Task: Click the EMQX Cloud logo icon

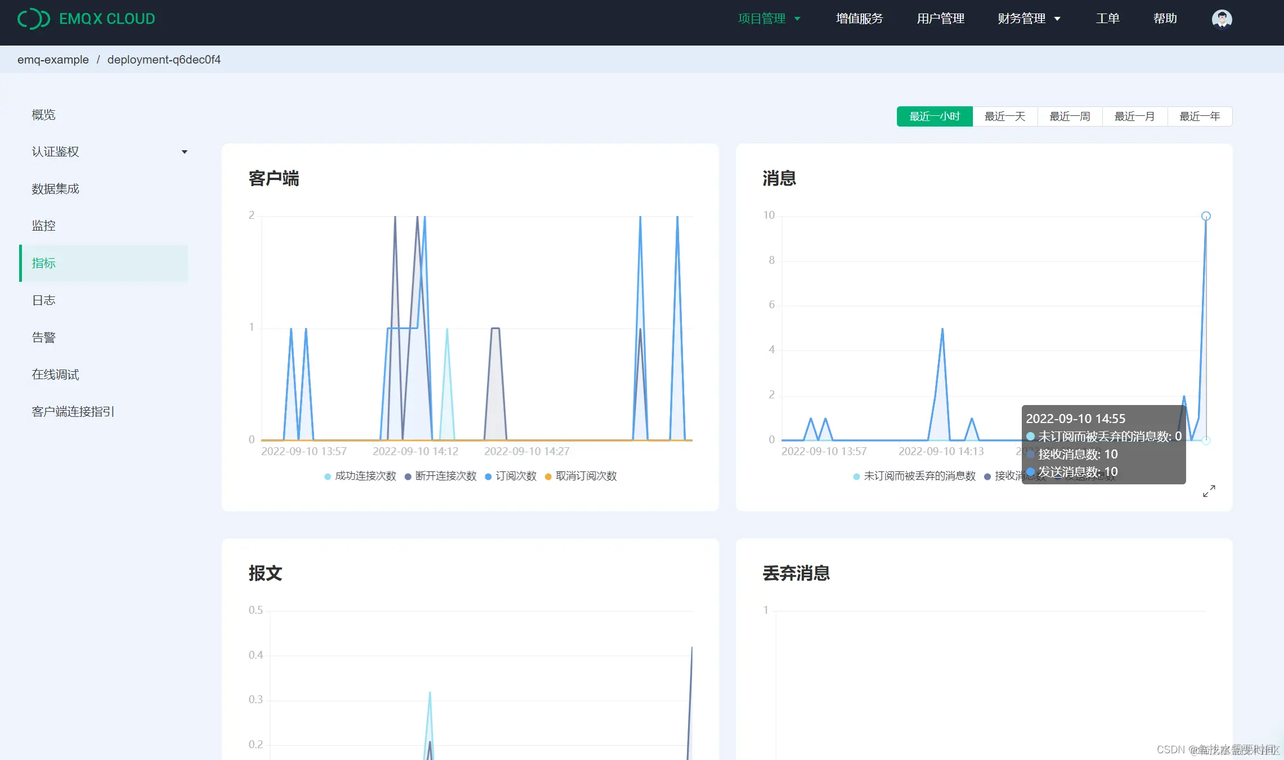Action: (x=34, y=19)
